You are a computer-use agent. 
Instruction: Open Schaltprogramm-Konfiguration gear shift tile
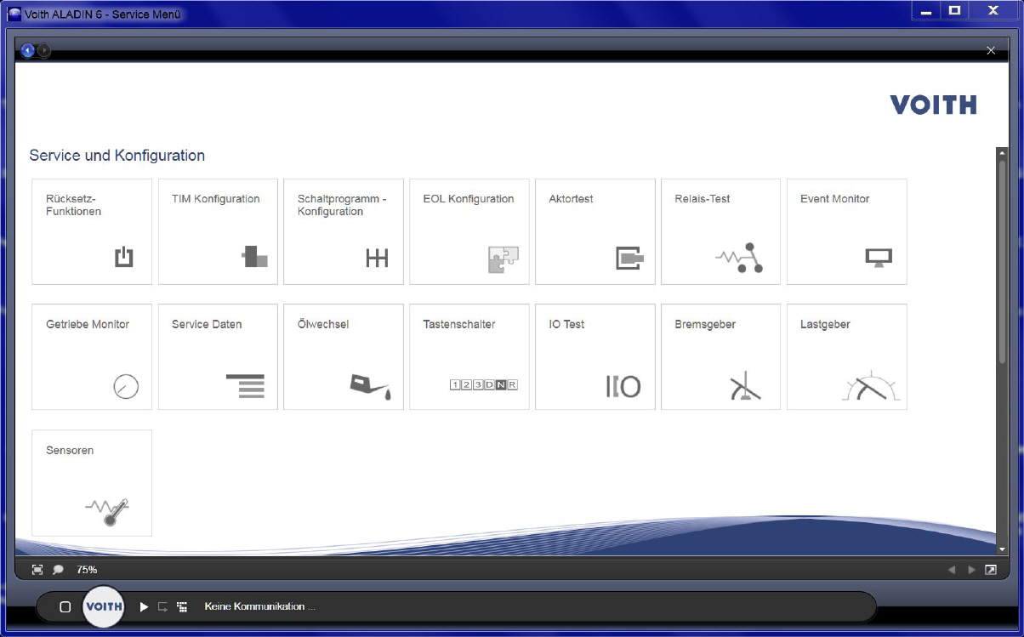[343, 231]
